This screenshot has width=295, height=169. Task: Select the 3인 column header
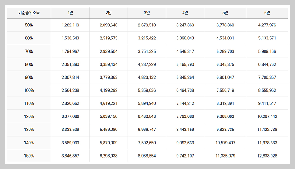[147, 13]
